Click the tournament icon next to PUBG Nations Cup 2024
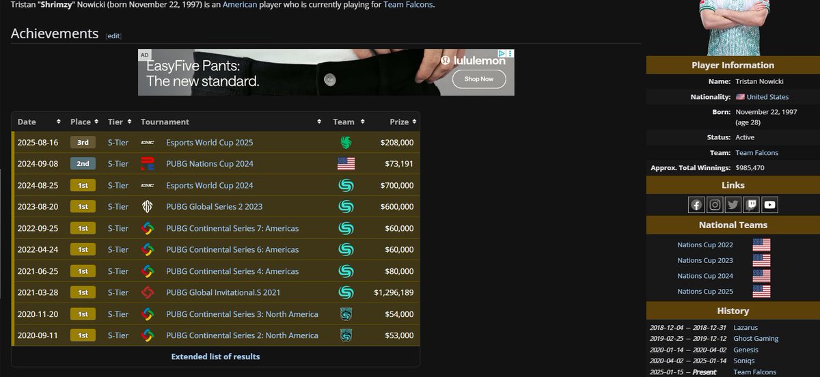The width and height of the screenshot is (820, 377). pos(147,164)
